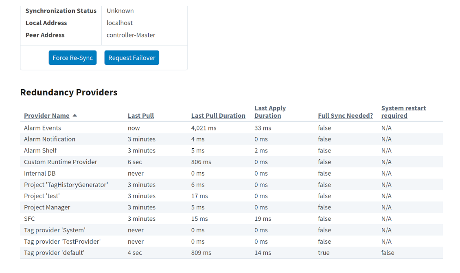Sort the table by Last Pull Duration
Image resolution: width=460 pixels, height=273 pixels.
click(218, 115)
